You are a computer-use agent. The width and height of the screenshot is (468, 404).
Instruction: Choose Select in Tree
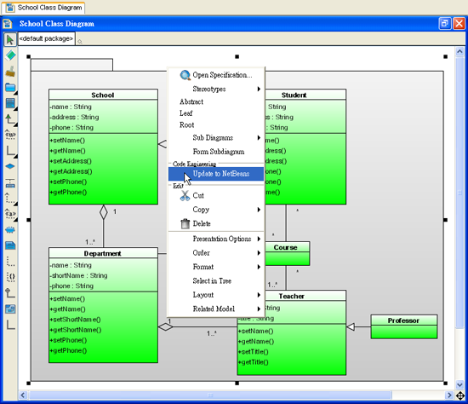point(216,280)
